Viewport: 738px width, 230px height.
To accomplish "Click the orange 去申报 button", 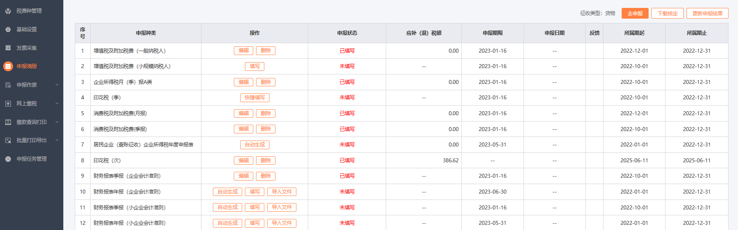I will coord(635,13).
